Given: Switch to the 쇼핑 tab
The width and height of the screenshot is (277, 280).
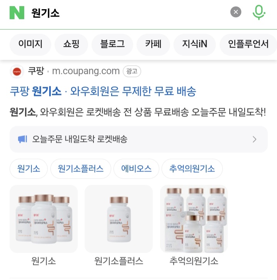Looking at the screenshot, I should [x=71, y=44].
